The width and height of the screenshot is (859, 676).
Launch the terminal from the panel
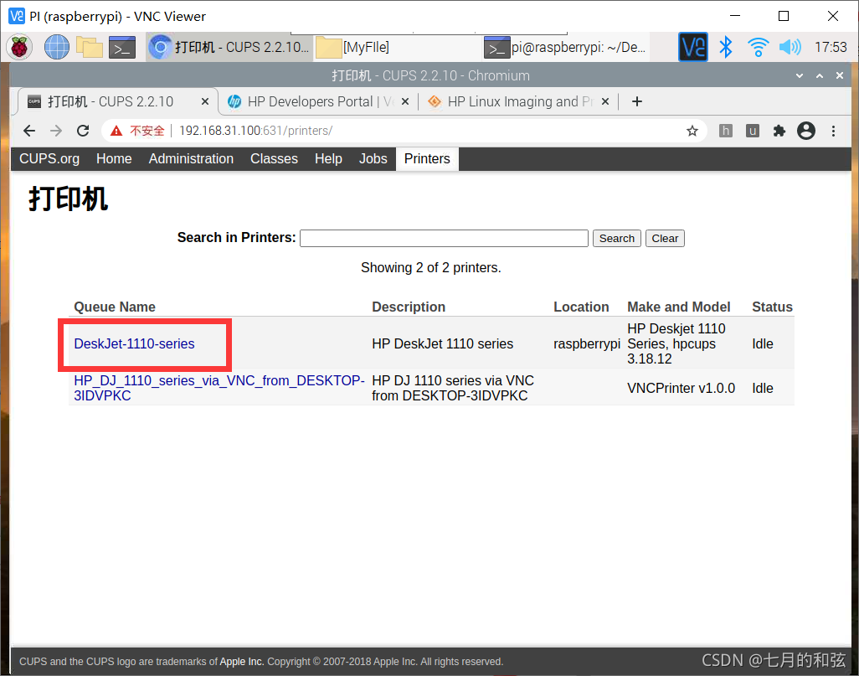122,48
